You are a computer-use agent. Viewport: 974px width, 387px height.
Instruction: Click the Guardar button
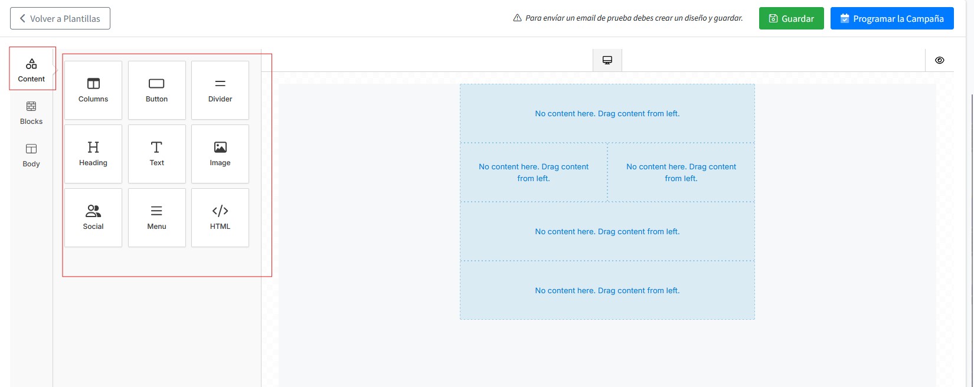(791, 18)
